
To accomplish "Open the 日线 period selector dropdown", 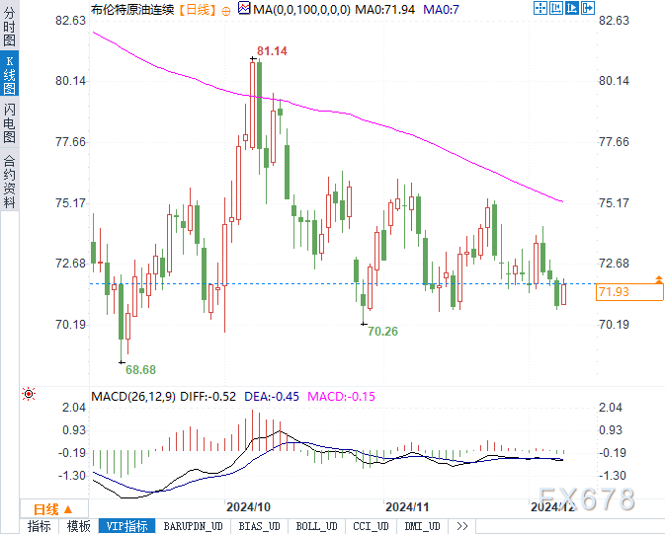I will [54, 508].
